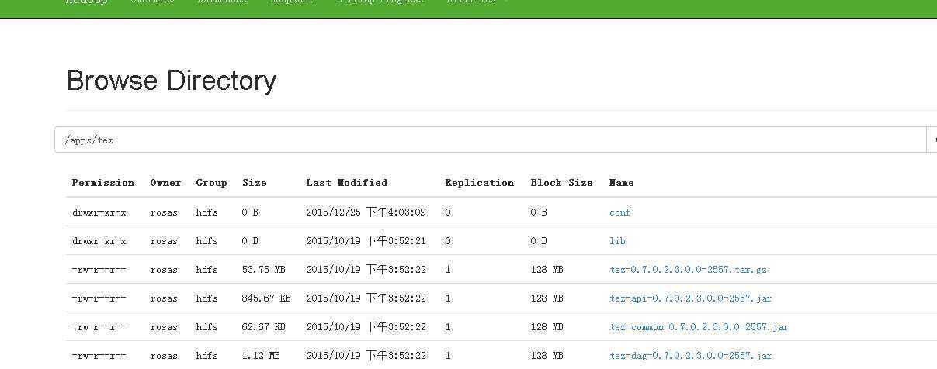
Task: Click the 2015/12/25 modified date of conf
Action: tap(366, 212)
